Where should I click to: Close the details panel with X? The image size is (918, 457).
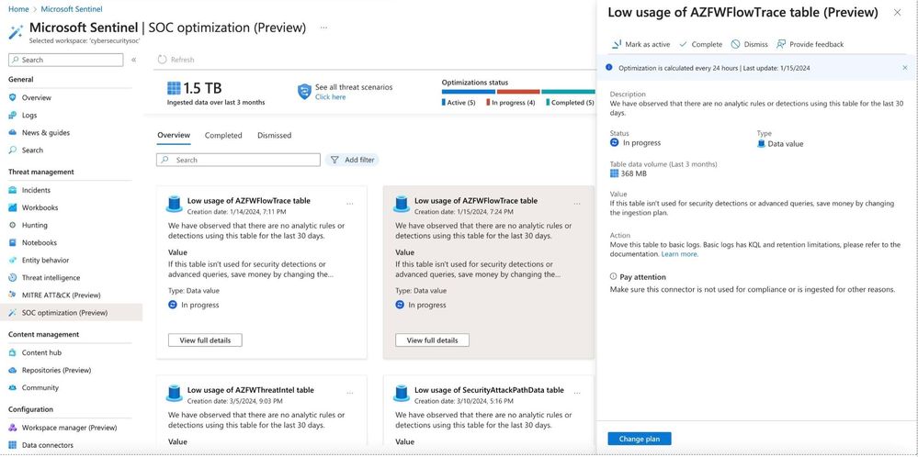897,12
